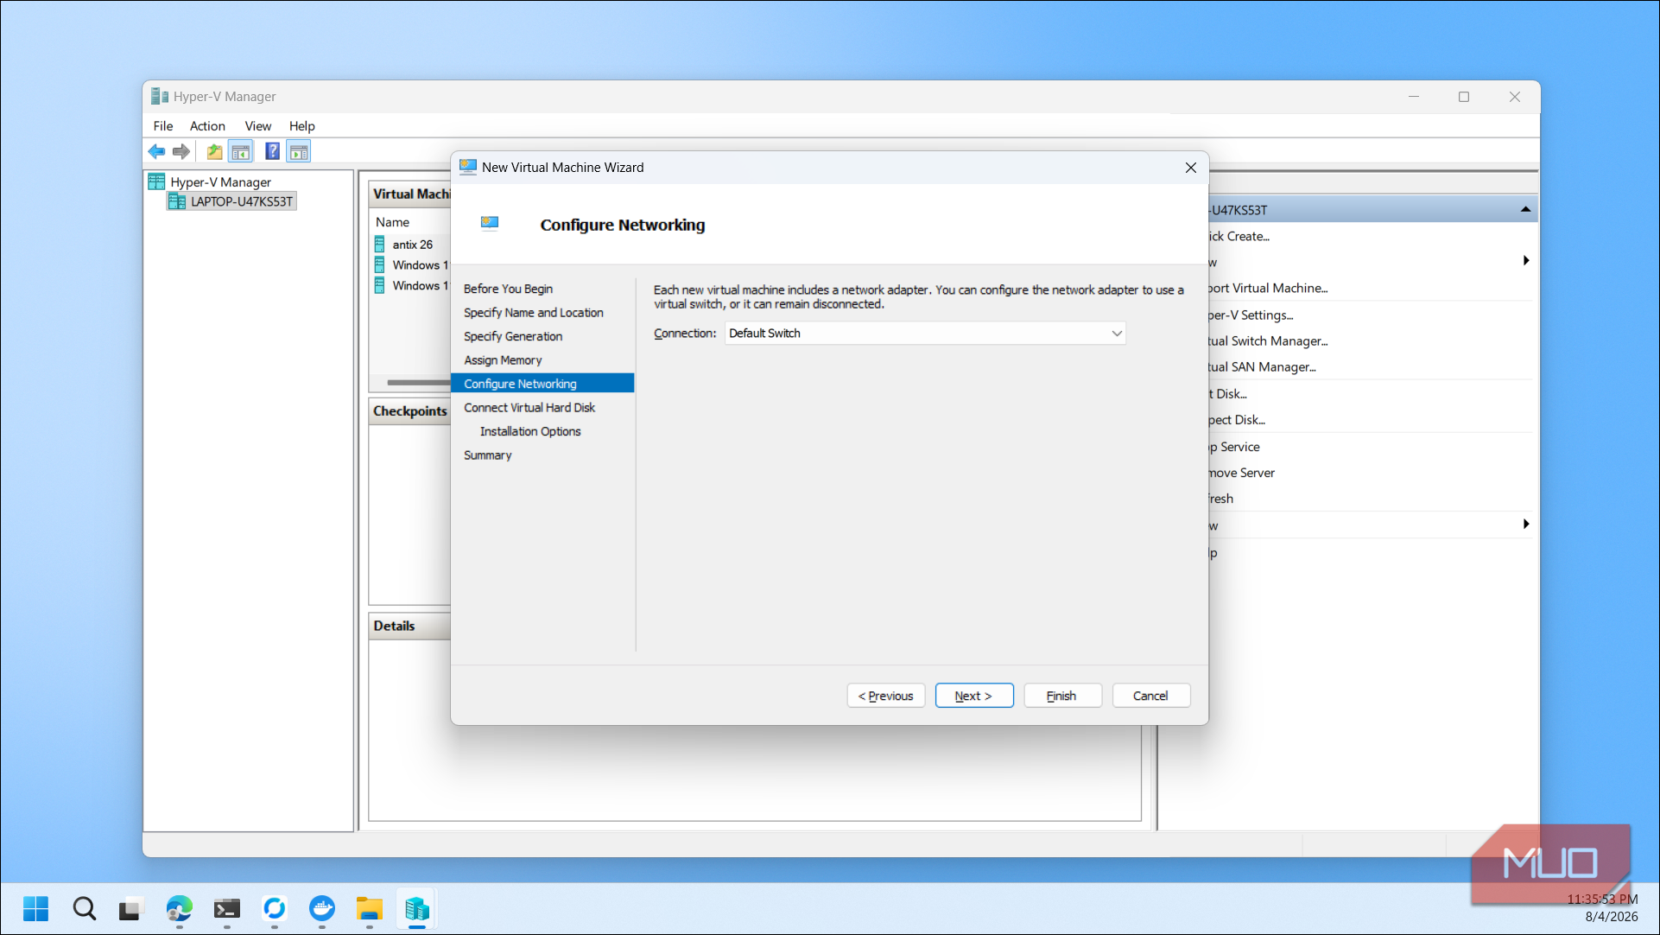The image size is (1660, 935).
Task: Open the Connection dropdown showing Default Switch
Action: (925, 333)
